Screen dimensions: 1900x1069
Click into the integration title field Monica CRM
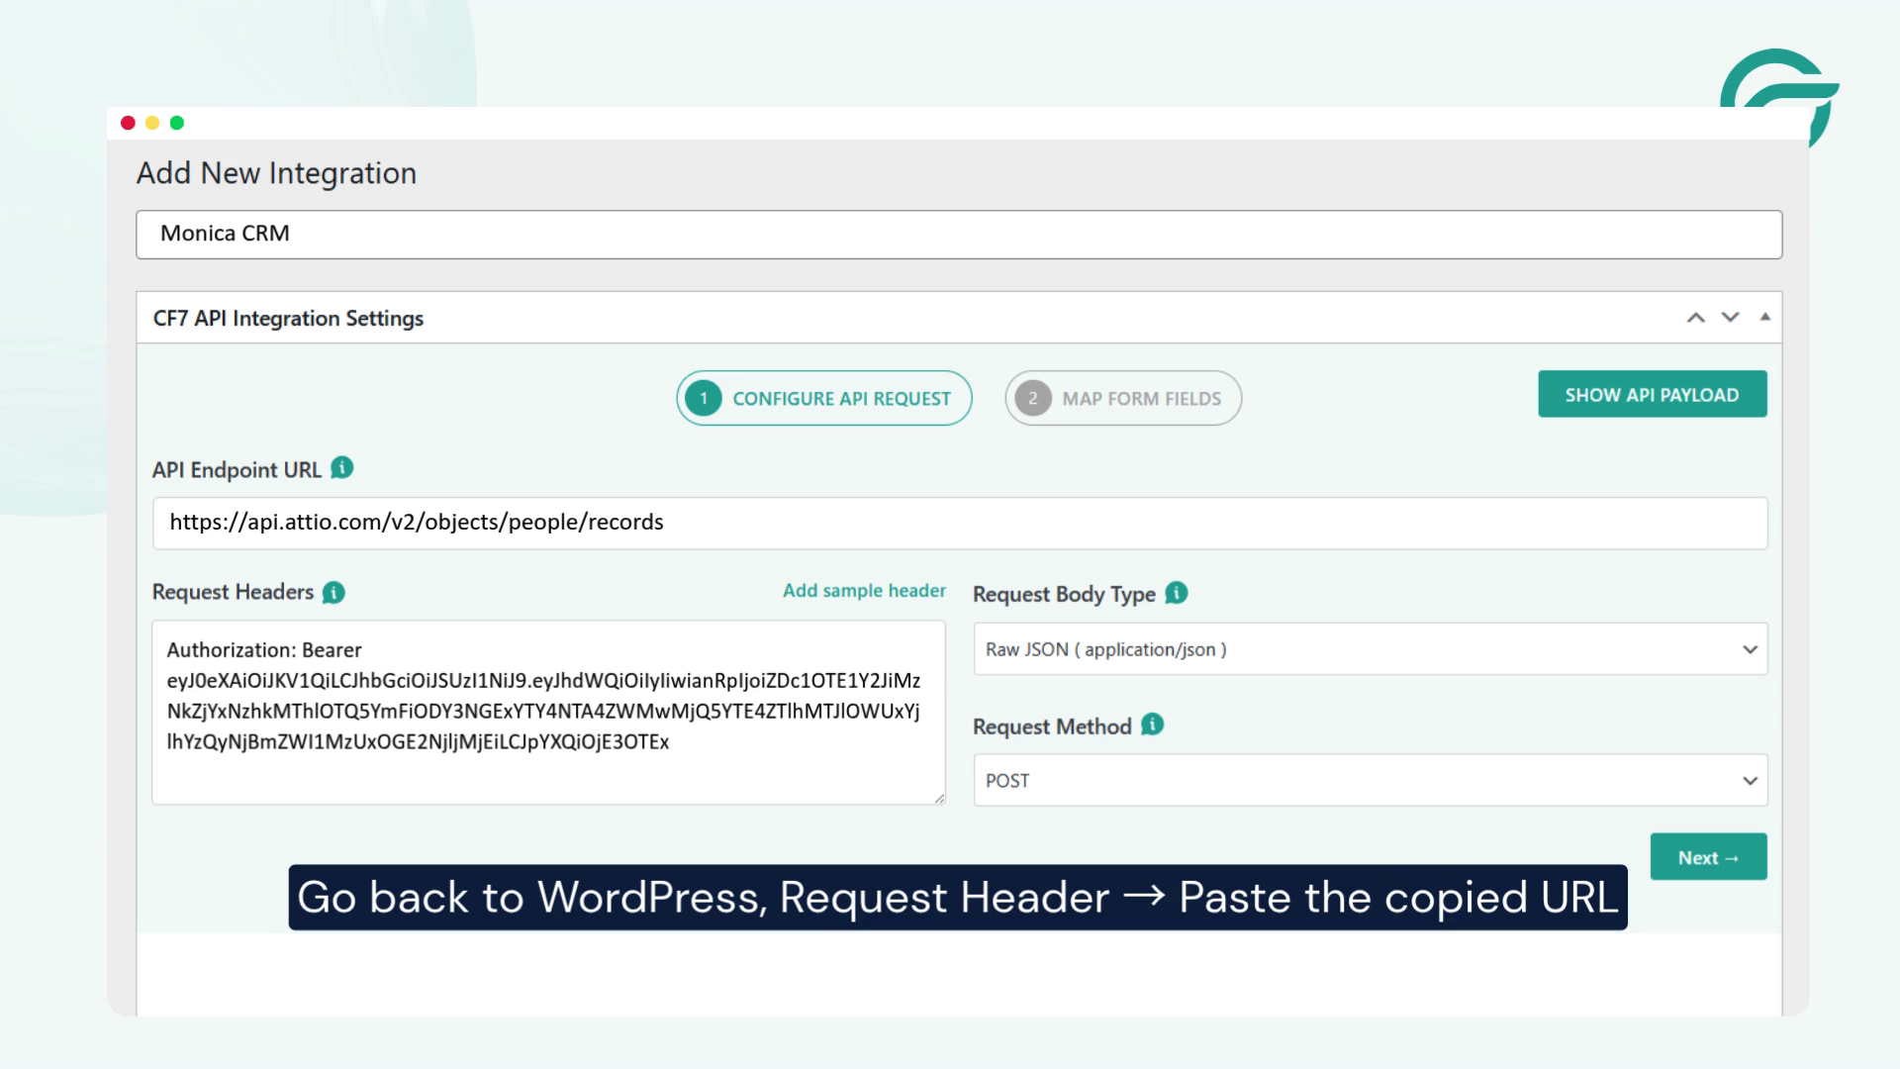959,235
